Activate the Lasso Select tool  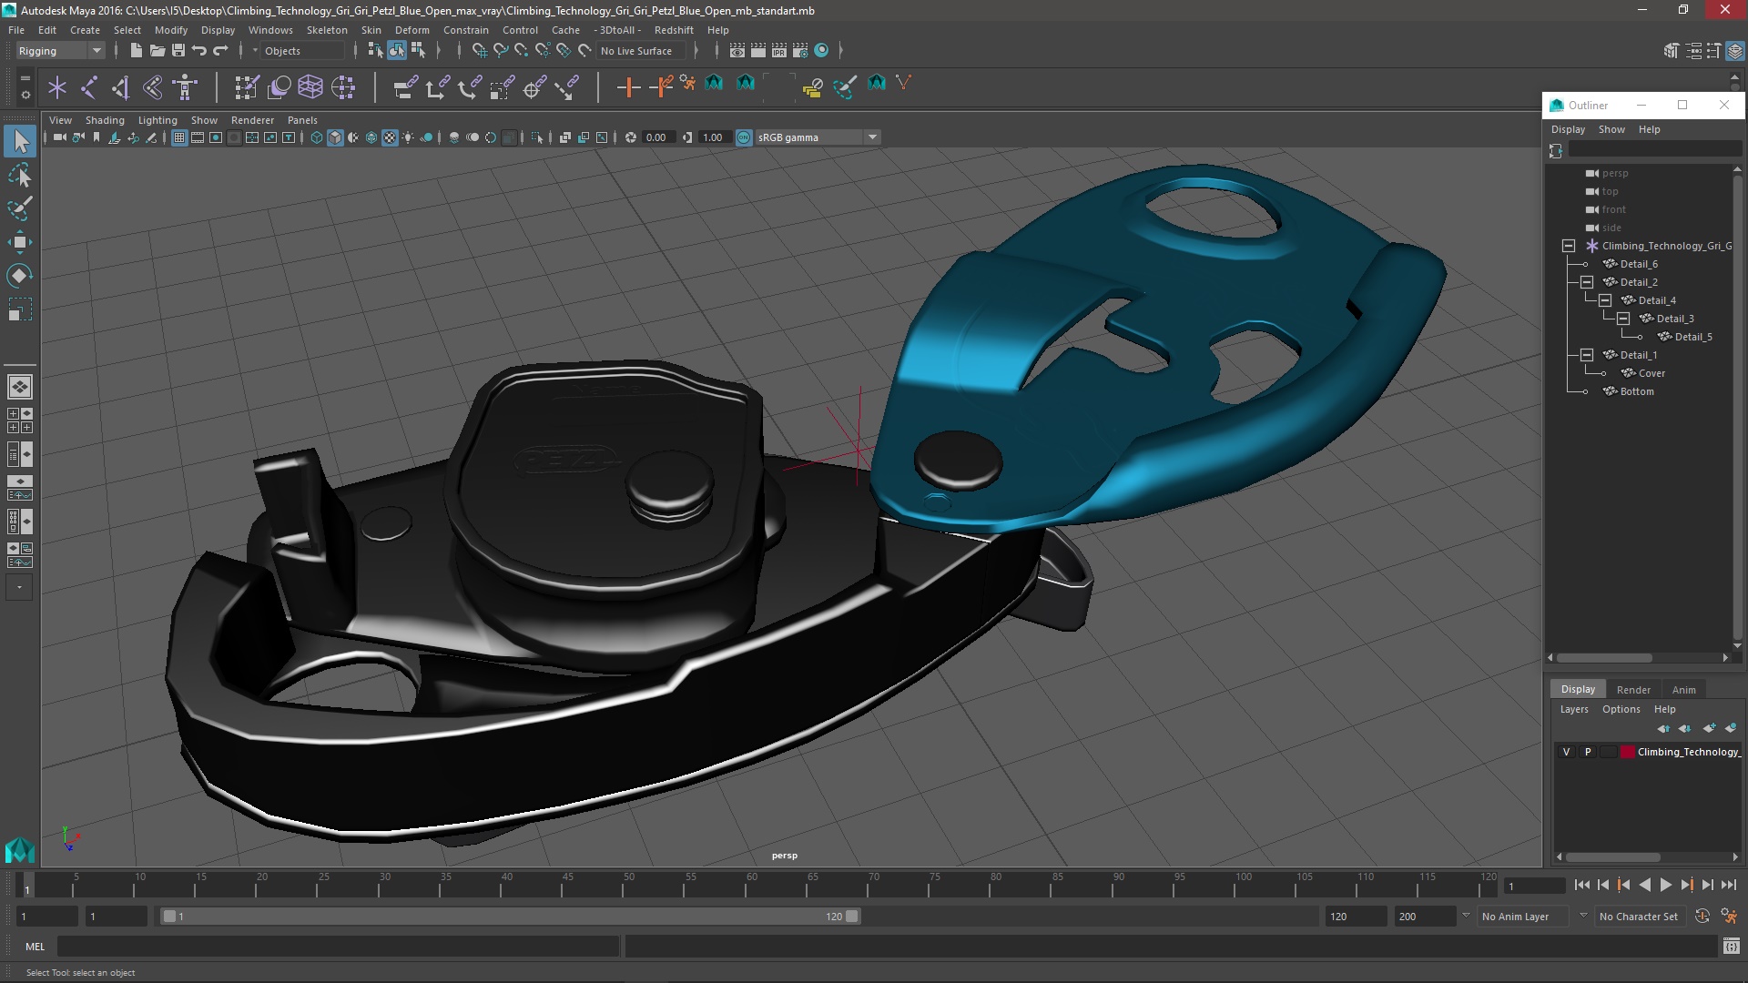[x=20, y=175]
